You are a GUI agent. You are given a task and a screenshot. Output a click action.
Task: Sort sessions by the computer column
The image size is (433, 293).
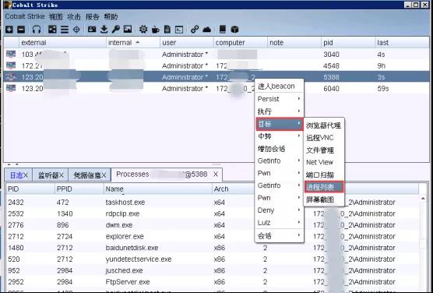(x=240, y=43)
